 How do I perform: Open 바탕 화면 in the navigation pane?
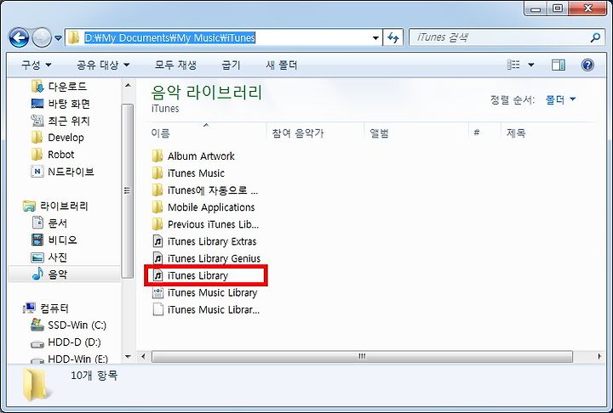(x=60, y=104)
